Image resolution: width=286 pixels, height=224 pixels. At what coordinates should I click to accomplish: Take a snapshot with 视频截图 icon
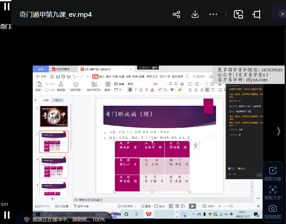pyautogui.click(x=272, y=211)
